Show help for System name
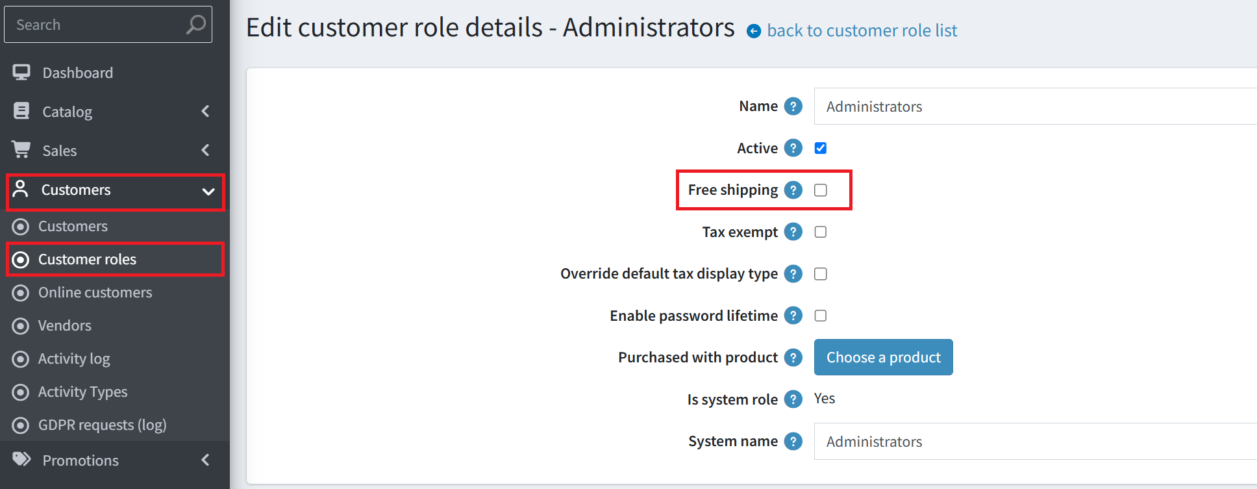This screenshot has height=489, width=1257. [793, 441]
